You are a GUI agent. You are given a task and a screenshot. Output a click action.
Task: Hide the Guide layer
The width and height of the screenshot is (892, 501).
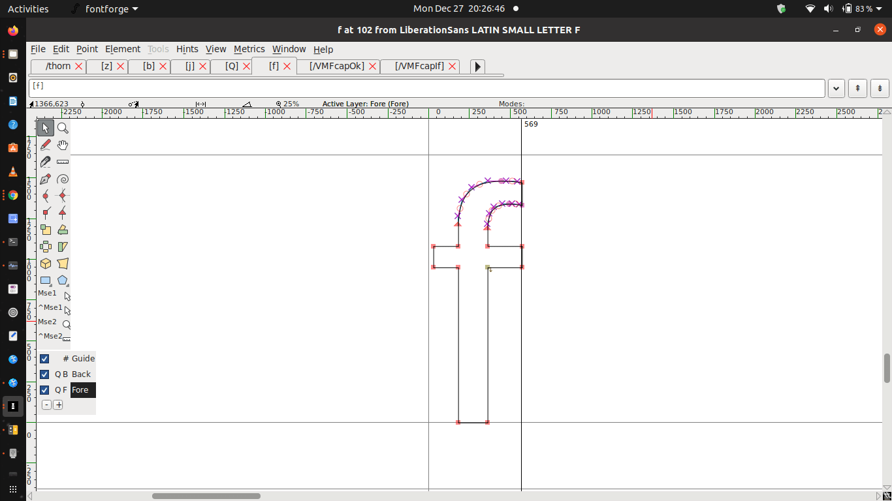[44, 358]
